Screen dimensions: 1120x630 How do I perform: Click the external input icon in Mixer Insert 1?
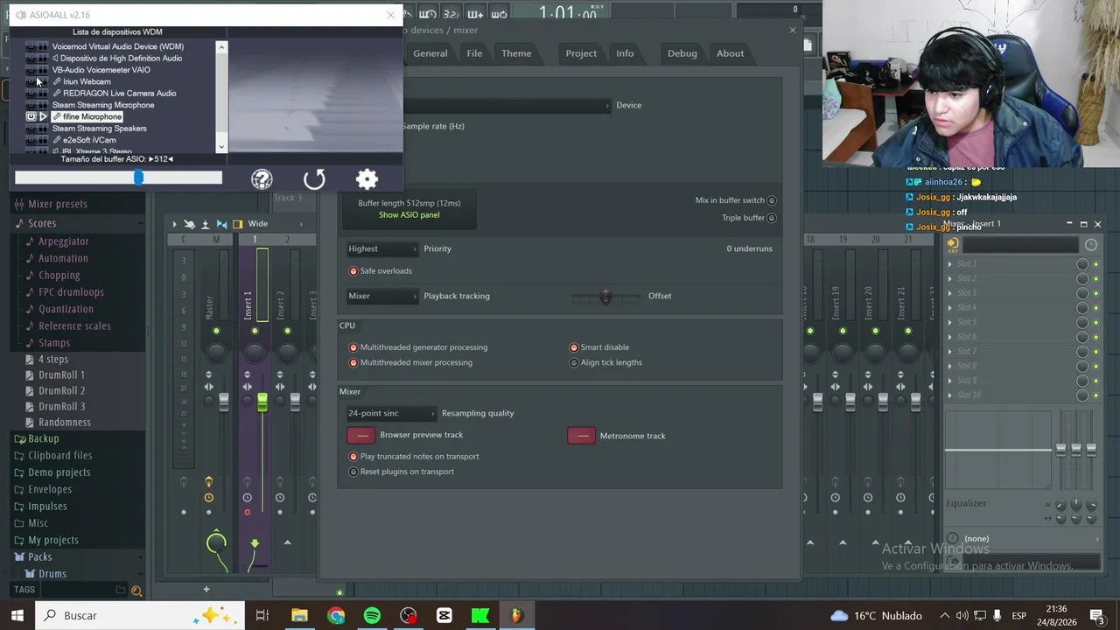point(953,245)
